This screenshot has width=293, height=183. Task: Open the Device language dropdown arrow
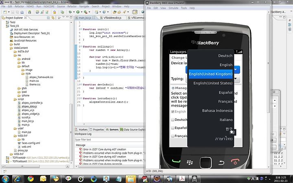click(236, 70)
